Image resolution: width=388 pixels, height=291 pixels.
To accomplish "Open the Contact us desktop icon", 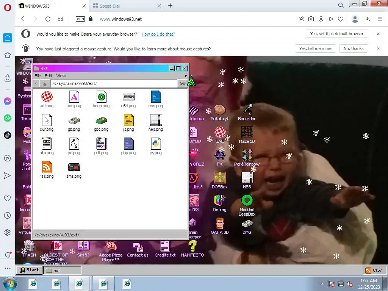I will [x=138, y=246].
